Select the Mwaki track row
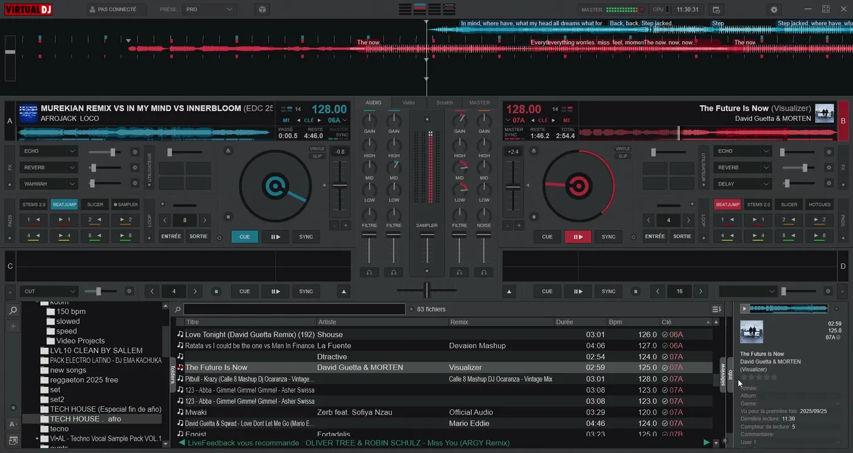This screenshot has height=453, width=853. [443, 412]
